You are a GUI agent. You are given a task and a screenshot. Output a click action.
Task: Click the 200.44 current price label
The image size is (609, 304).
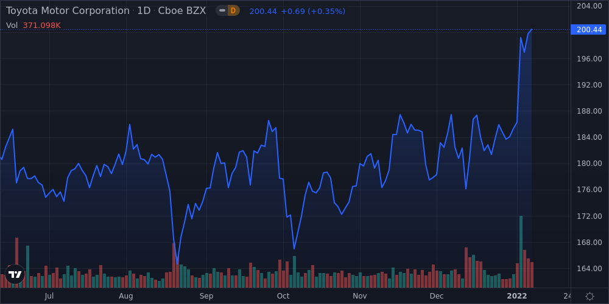(x=588, y=29)
